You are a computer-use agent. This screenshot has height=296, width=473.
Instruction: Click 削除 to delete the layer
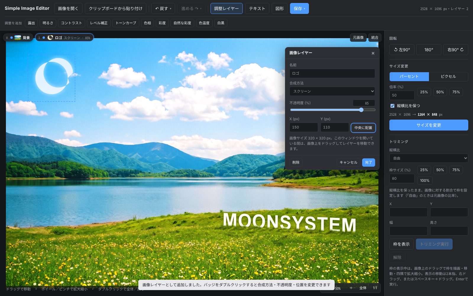(296, 163)
